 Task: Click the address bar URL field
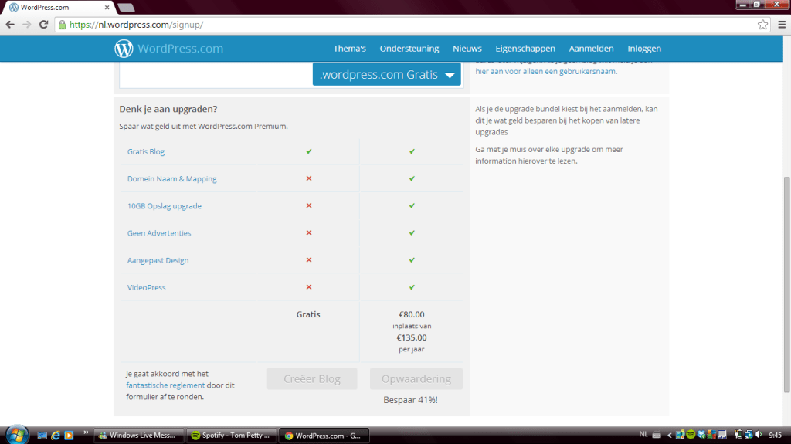[386, 24]
